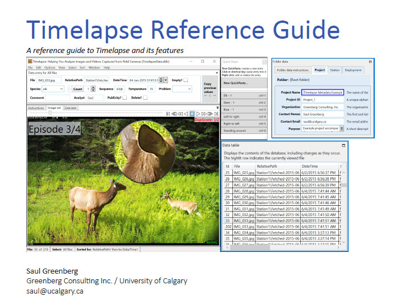Click the IMG_028.jpg cell in Data table
Image resolution: width=401 pixels, height=305 pixels.
point(244,191)
